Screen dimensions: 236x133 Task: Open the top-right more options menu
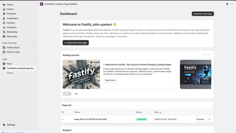pos(232,4)
